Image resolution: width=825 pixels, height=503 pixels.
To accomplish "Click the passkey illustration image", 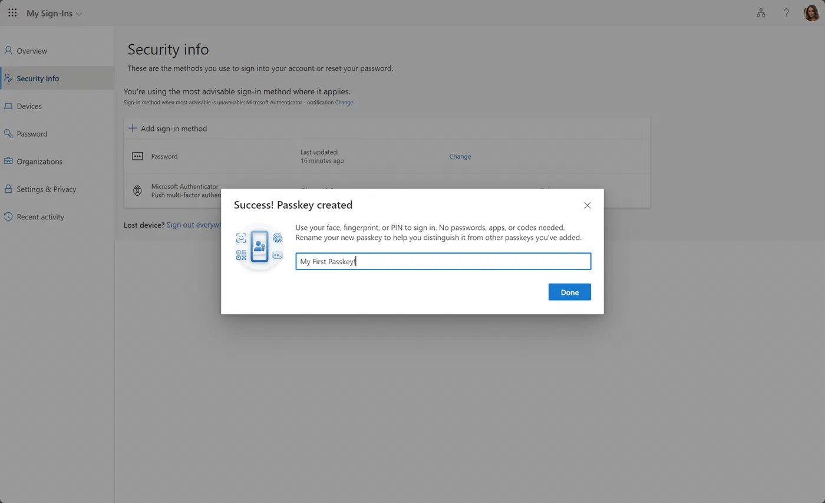I will tap(259, 247).
